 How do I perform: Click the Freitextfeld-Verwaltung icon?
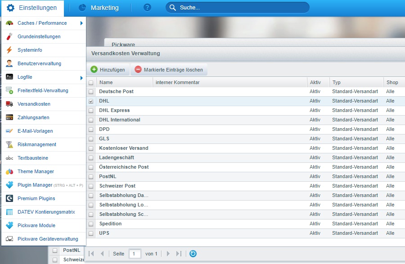pos(9,90)
